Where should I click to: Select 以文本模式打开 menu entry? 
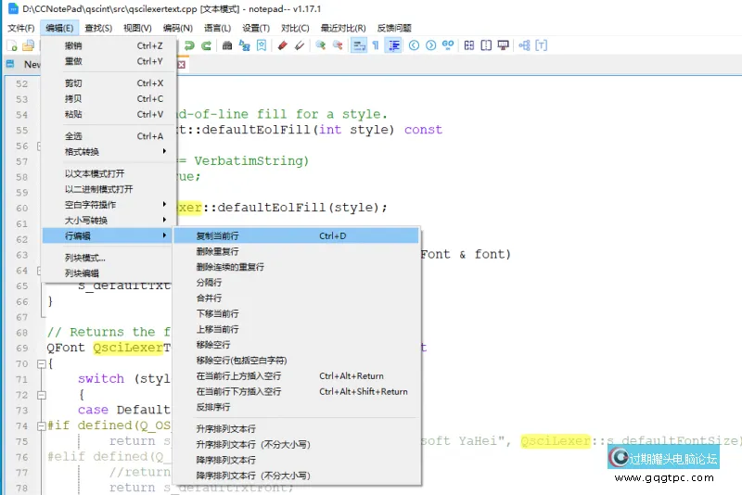[109, 173]
